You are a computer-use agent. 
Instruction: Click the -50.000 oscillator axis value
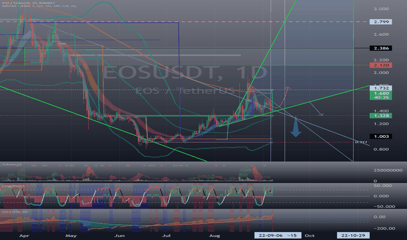tap(384, 206)
